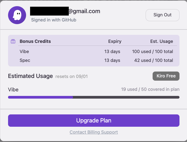Click the Kiro Free plan badge
Image resolution: width=187 pixels, height=142 pixels.
pyautogui.click(x=166, y=76)
